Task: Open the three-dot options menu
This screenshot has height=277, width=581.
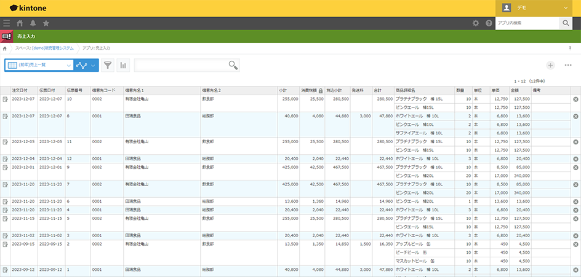Action: tap(568, 65)
